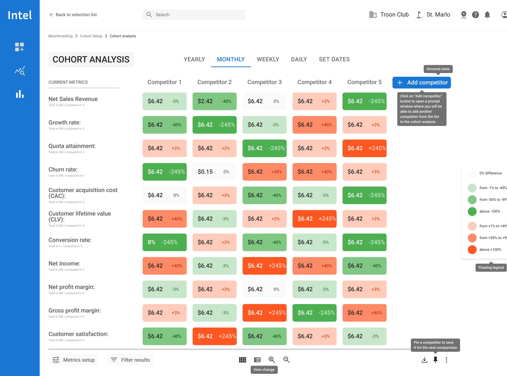507x376 pixels.
Task: Open the dashboard widgets icon in sidebar
Action: click(x=20, y=47)
